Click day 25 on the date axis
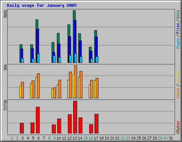 click(139, 138)
